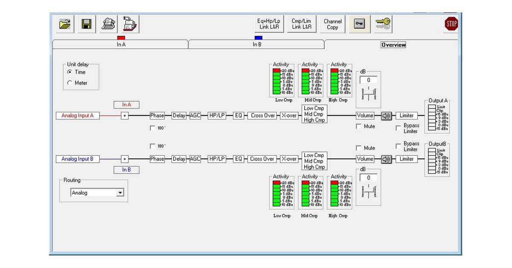The height and width of the screenshot is (268, 512).
Task: Switch to the In B tab
Action: 256,44
